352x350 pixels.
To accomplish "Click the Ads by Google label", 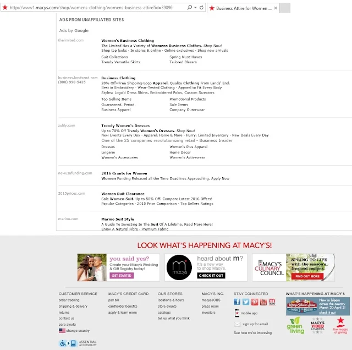I will (x=74, y=31).
